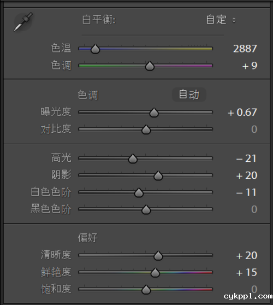Click the 白色色阶 label
The width and height of the screenshot is (273, 305).
click(x=51, y=192)
